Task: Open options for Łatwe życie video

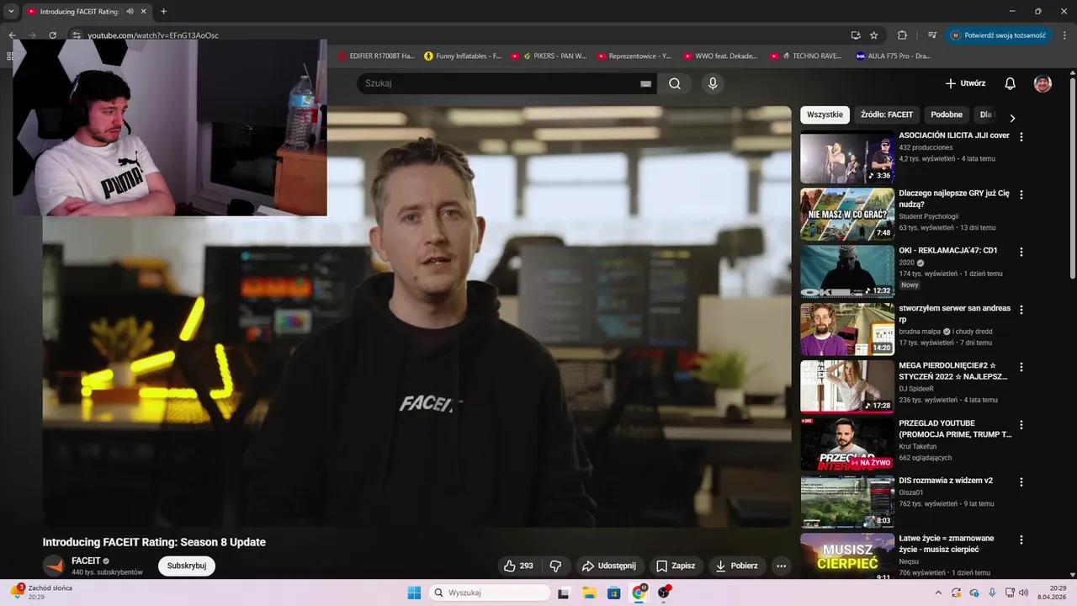Action: [x=1021, y=540]
